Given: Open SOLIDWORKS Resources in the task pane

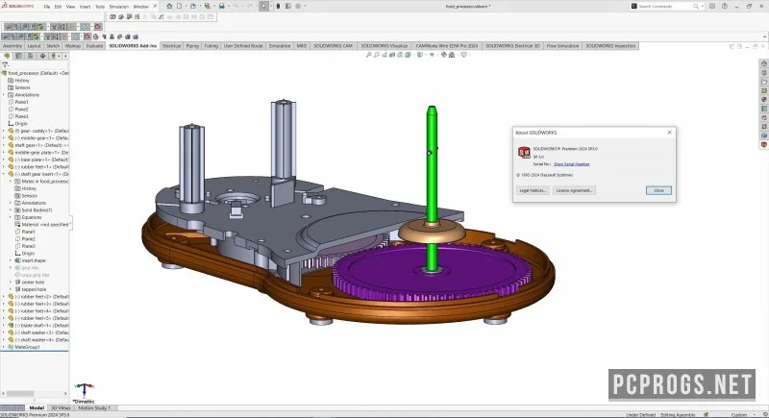Looking at the screenshot, I should (763, 63).
